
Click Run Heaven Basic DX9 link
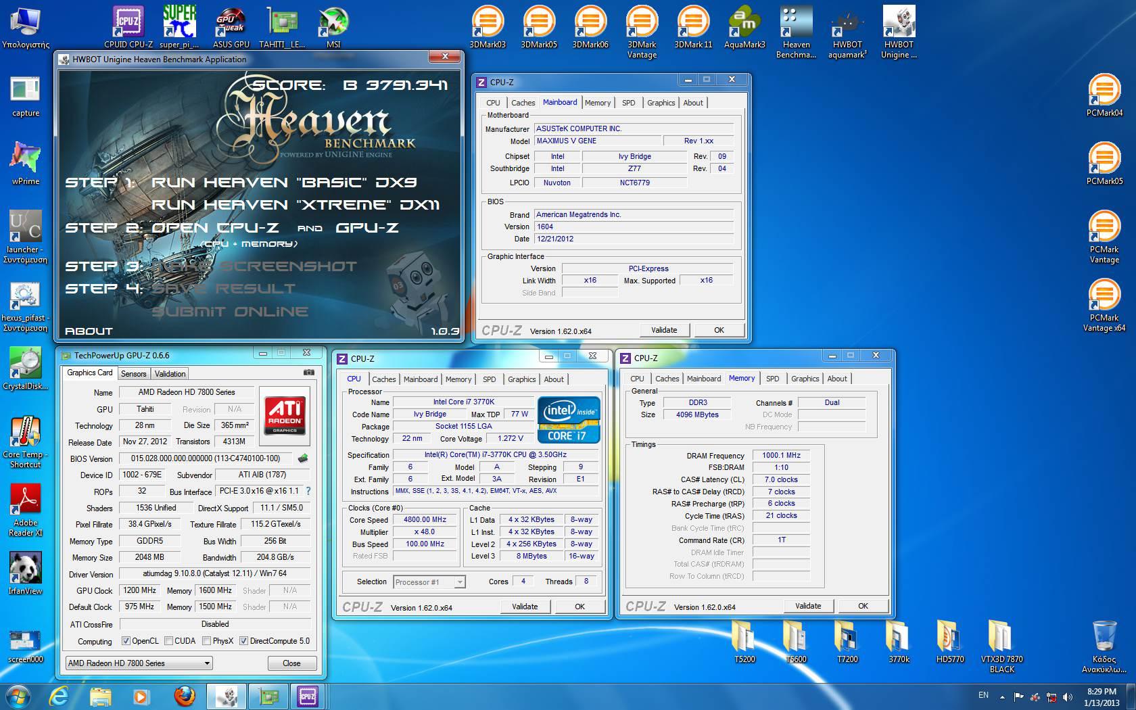[x=284, y=183]
